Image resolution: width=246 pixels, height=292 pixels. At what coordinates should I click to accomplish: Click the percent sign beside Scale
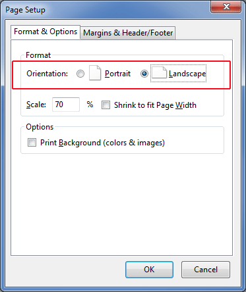click(90, 105)
